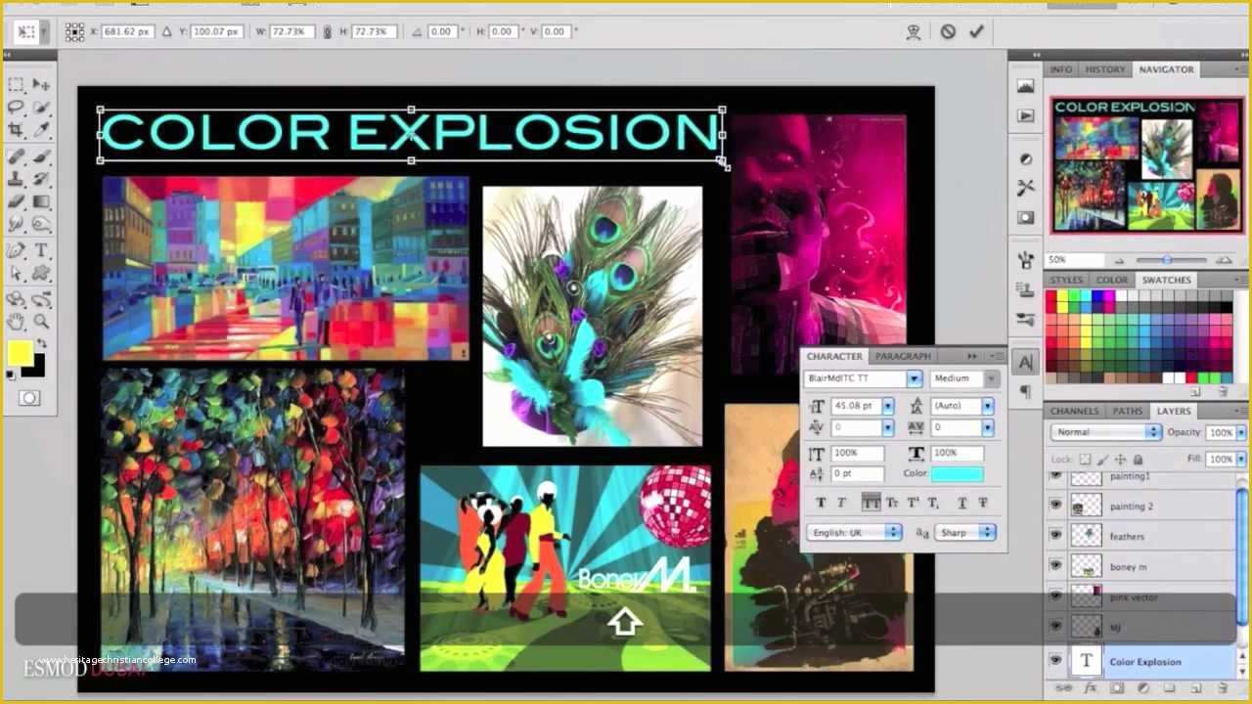Select the Crop tool
The height and width of the screenshot is (704, 1252).
[16, 130]
